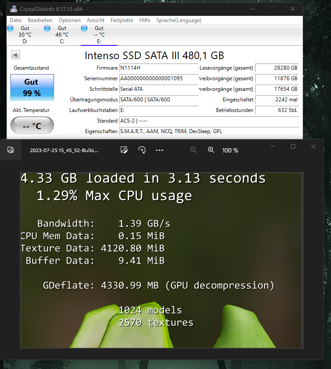Click the 100 % zoom level in Photos
Viewport: 331px width, 369px height.
231,150
